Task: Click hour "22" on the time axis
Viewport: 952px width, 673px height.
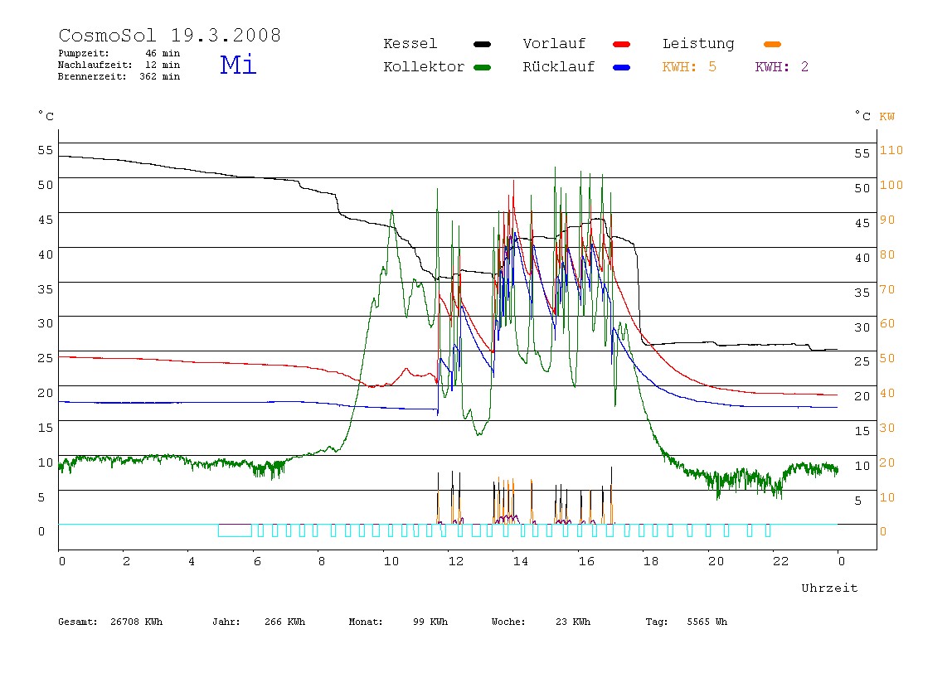Action: tap(781, 561)
